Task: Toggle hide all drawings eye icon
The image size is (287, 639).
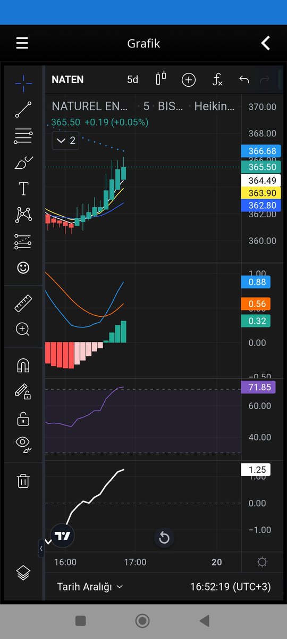Action: pos(23,444)
